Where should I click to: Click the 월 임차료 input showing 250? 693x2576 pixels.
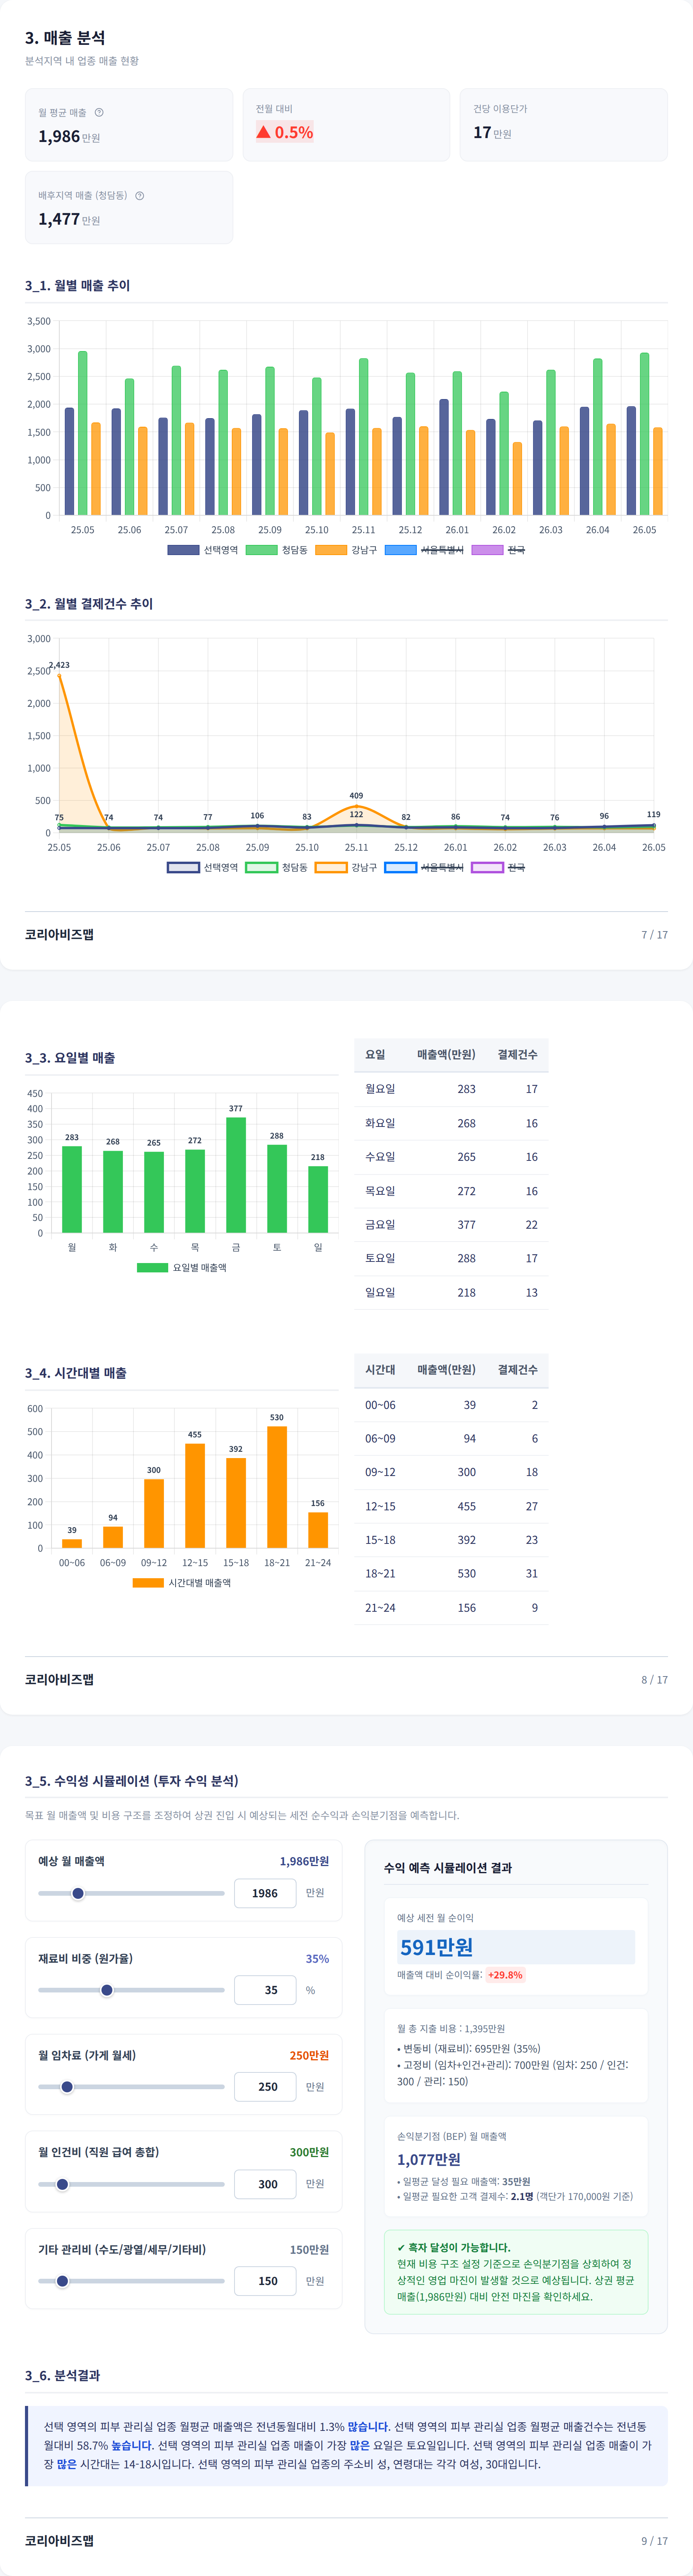[x=265, y=2087]
